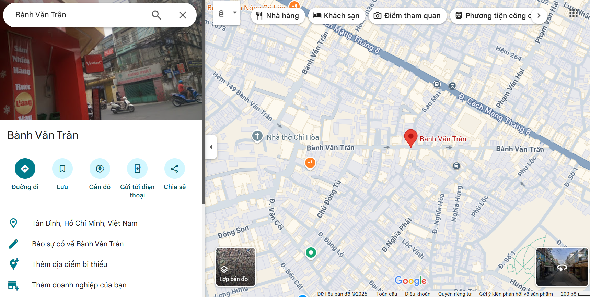590x297 pixels.
Task: Select Thêm địa điểm bị thiếu
Action: coord(70,264)
